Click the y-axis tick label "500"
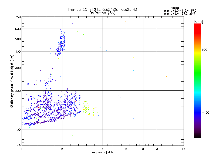Viewport: 216px width, 162px height. pyautogui.click(x=18, y=39)
